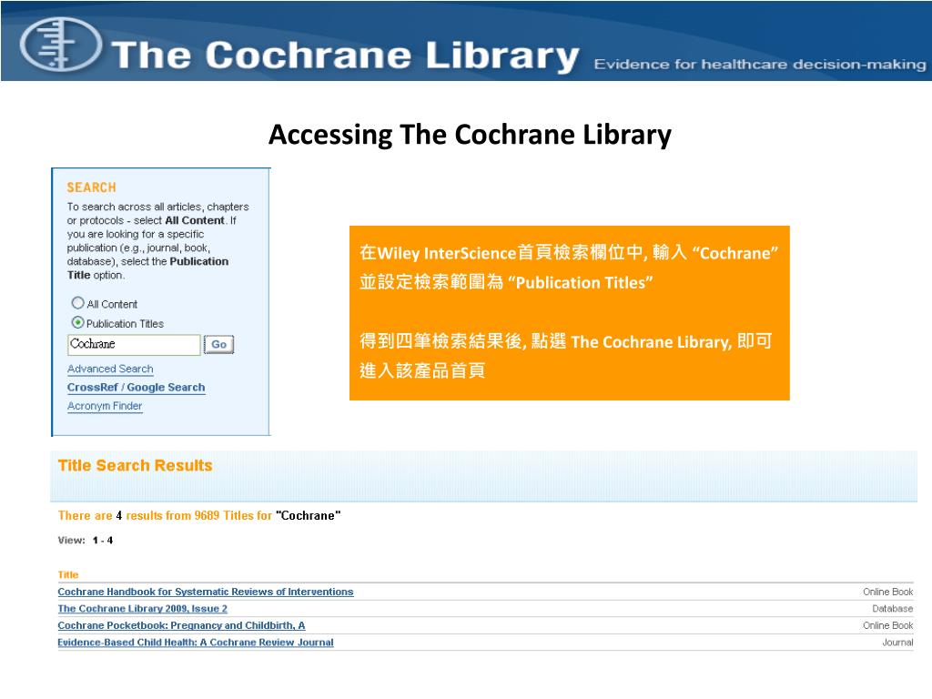
Task: Open Evidence-Based Child Health review journal
Action: tap(196, 642)
